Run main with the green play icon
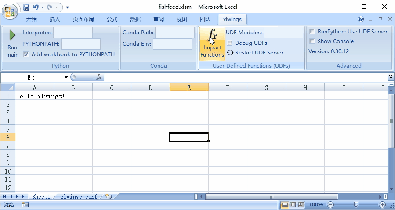The width and height of the screenshot is (395, 210). pos(12,35)
